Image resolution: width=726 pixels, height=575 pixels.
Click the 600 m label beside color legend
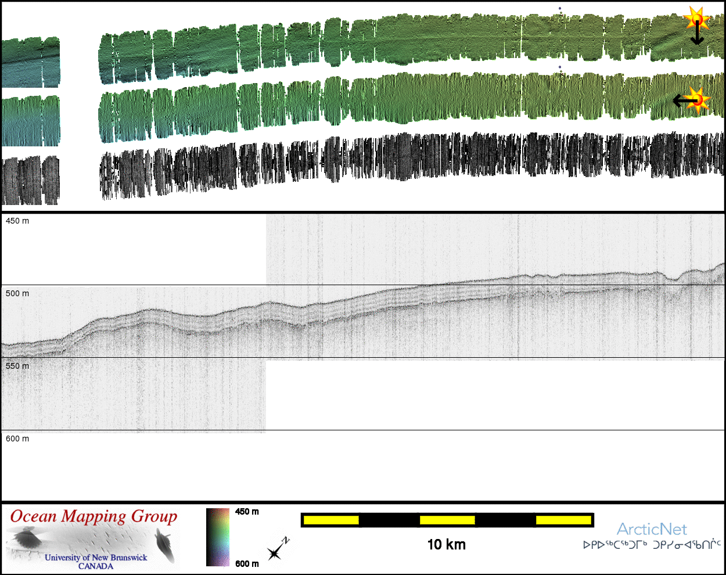(x=247, y=563)
